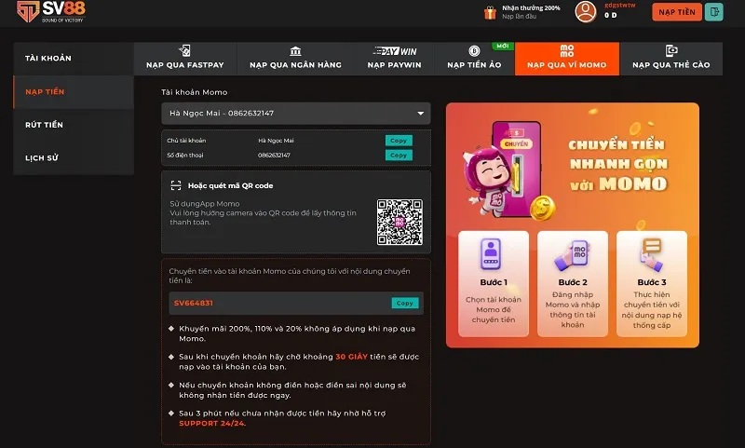Click the Bước 1 account selection icon
Viewport: 745px width, 448px height.
pos(493,254)
